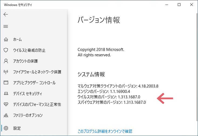Maximize the Windows セキュリティ window
This screenshot has height=136, width=198.
click(x=179, y=5)
